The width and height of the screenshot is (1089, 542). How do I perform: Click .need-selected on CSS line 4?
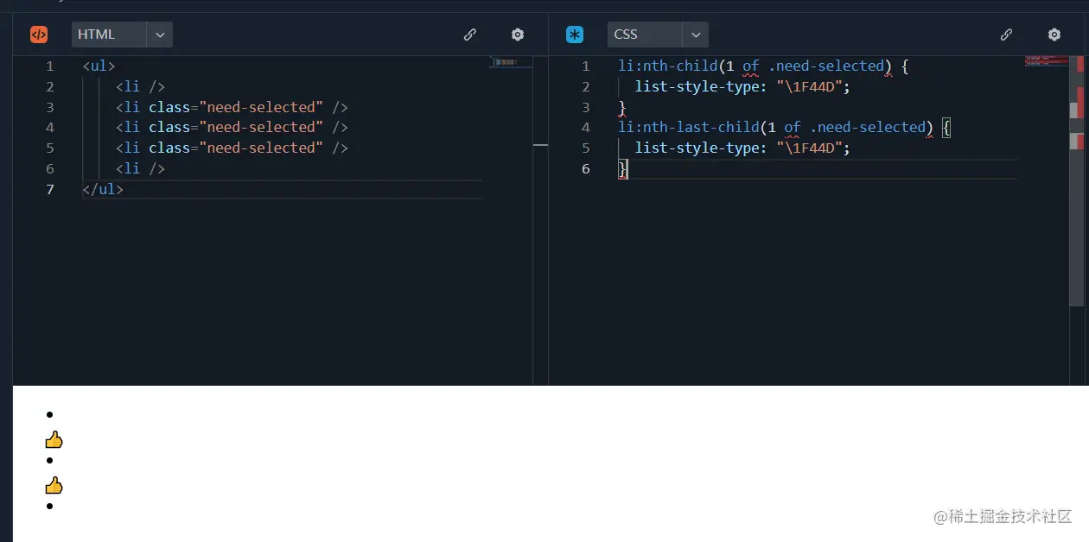tap(868, 127)
